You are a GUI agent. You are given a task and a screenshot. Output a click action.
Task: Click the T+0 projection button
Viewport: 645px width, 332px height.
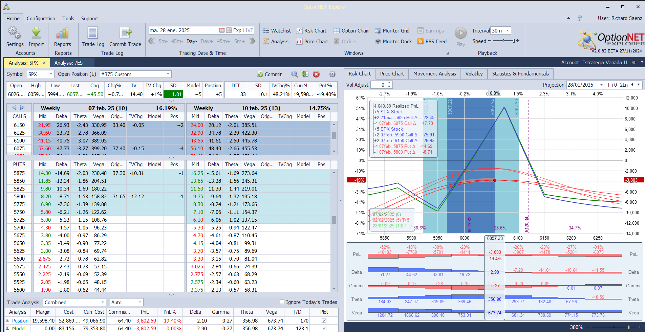pos(612,85)
